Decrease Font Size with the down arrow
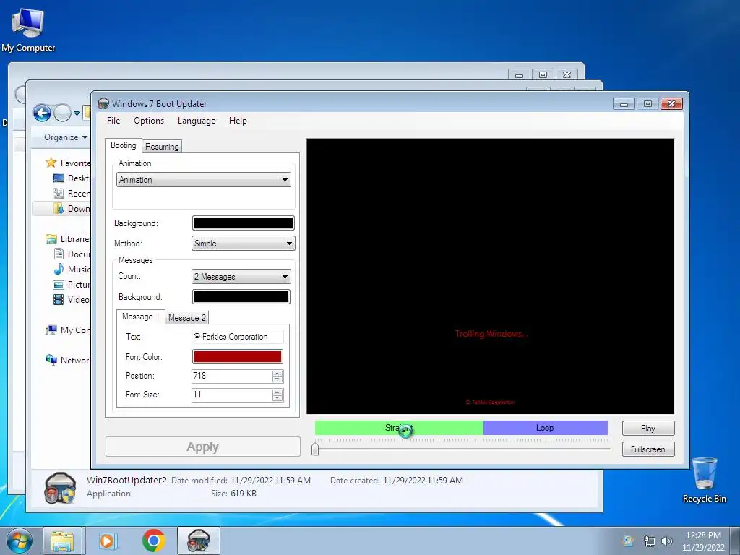 tap(277, 398)
